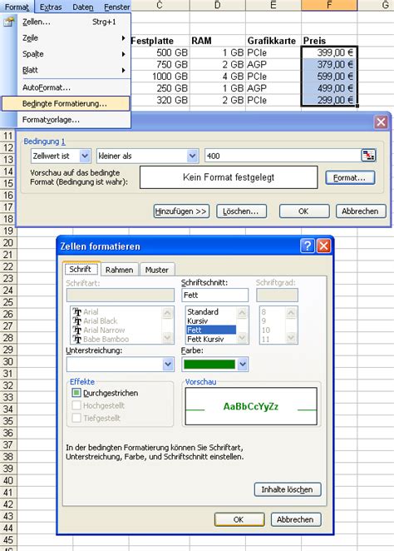Click the Zellen format icon in menu
The height and width of the screenshot is (551, 394).
9,22
